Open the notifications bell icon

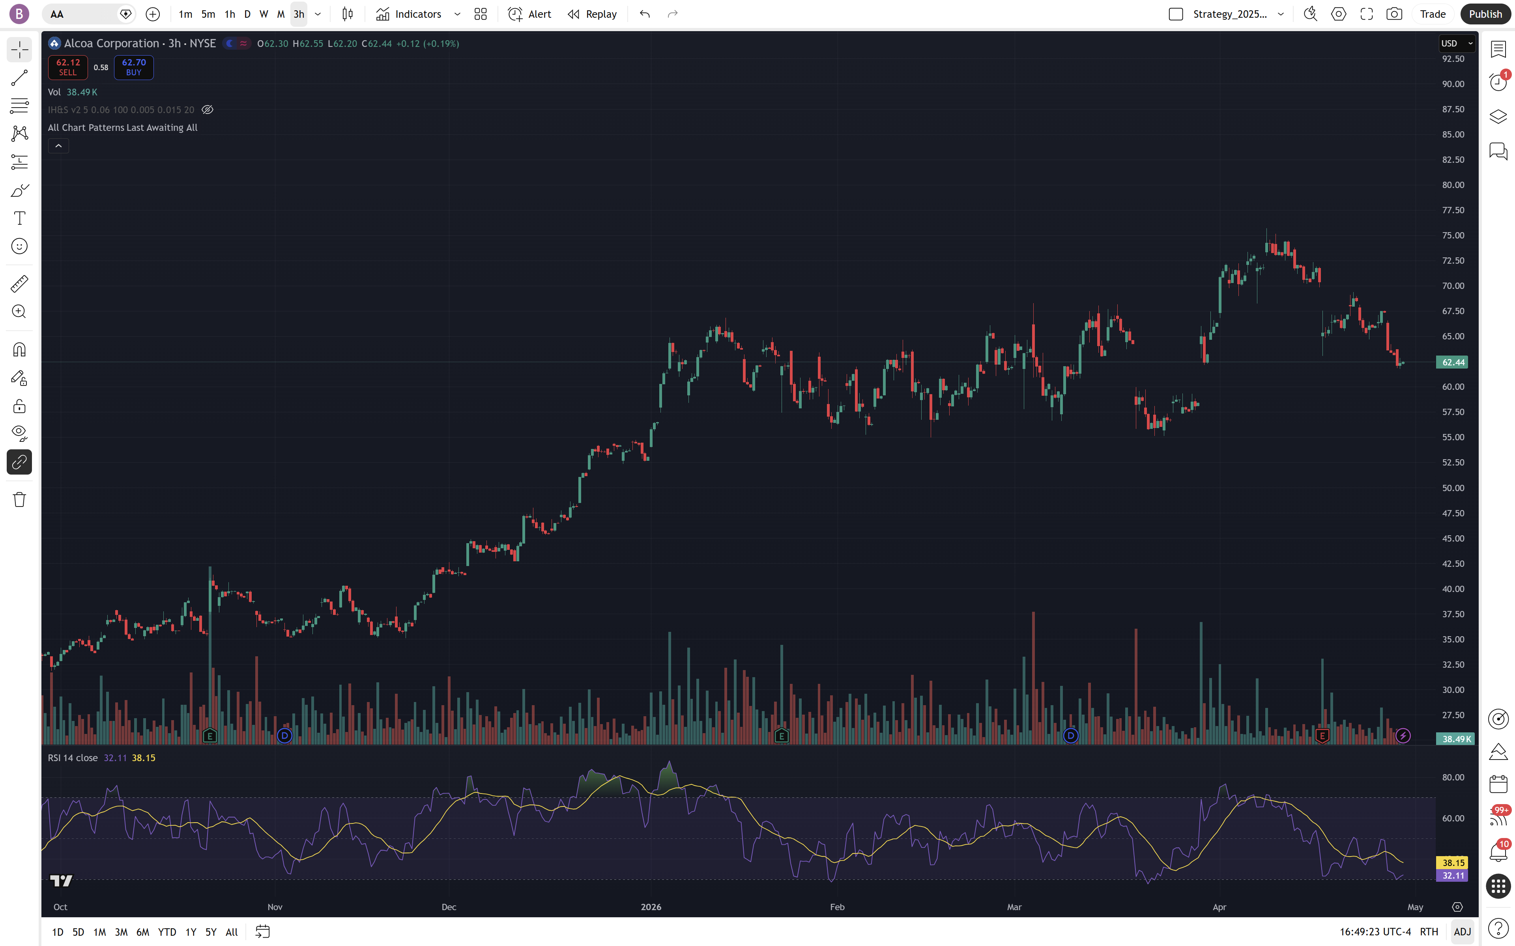click(1498, 852)
